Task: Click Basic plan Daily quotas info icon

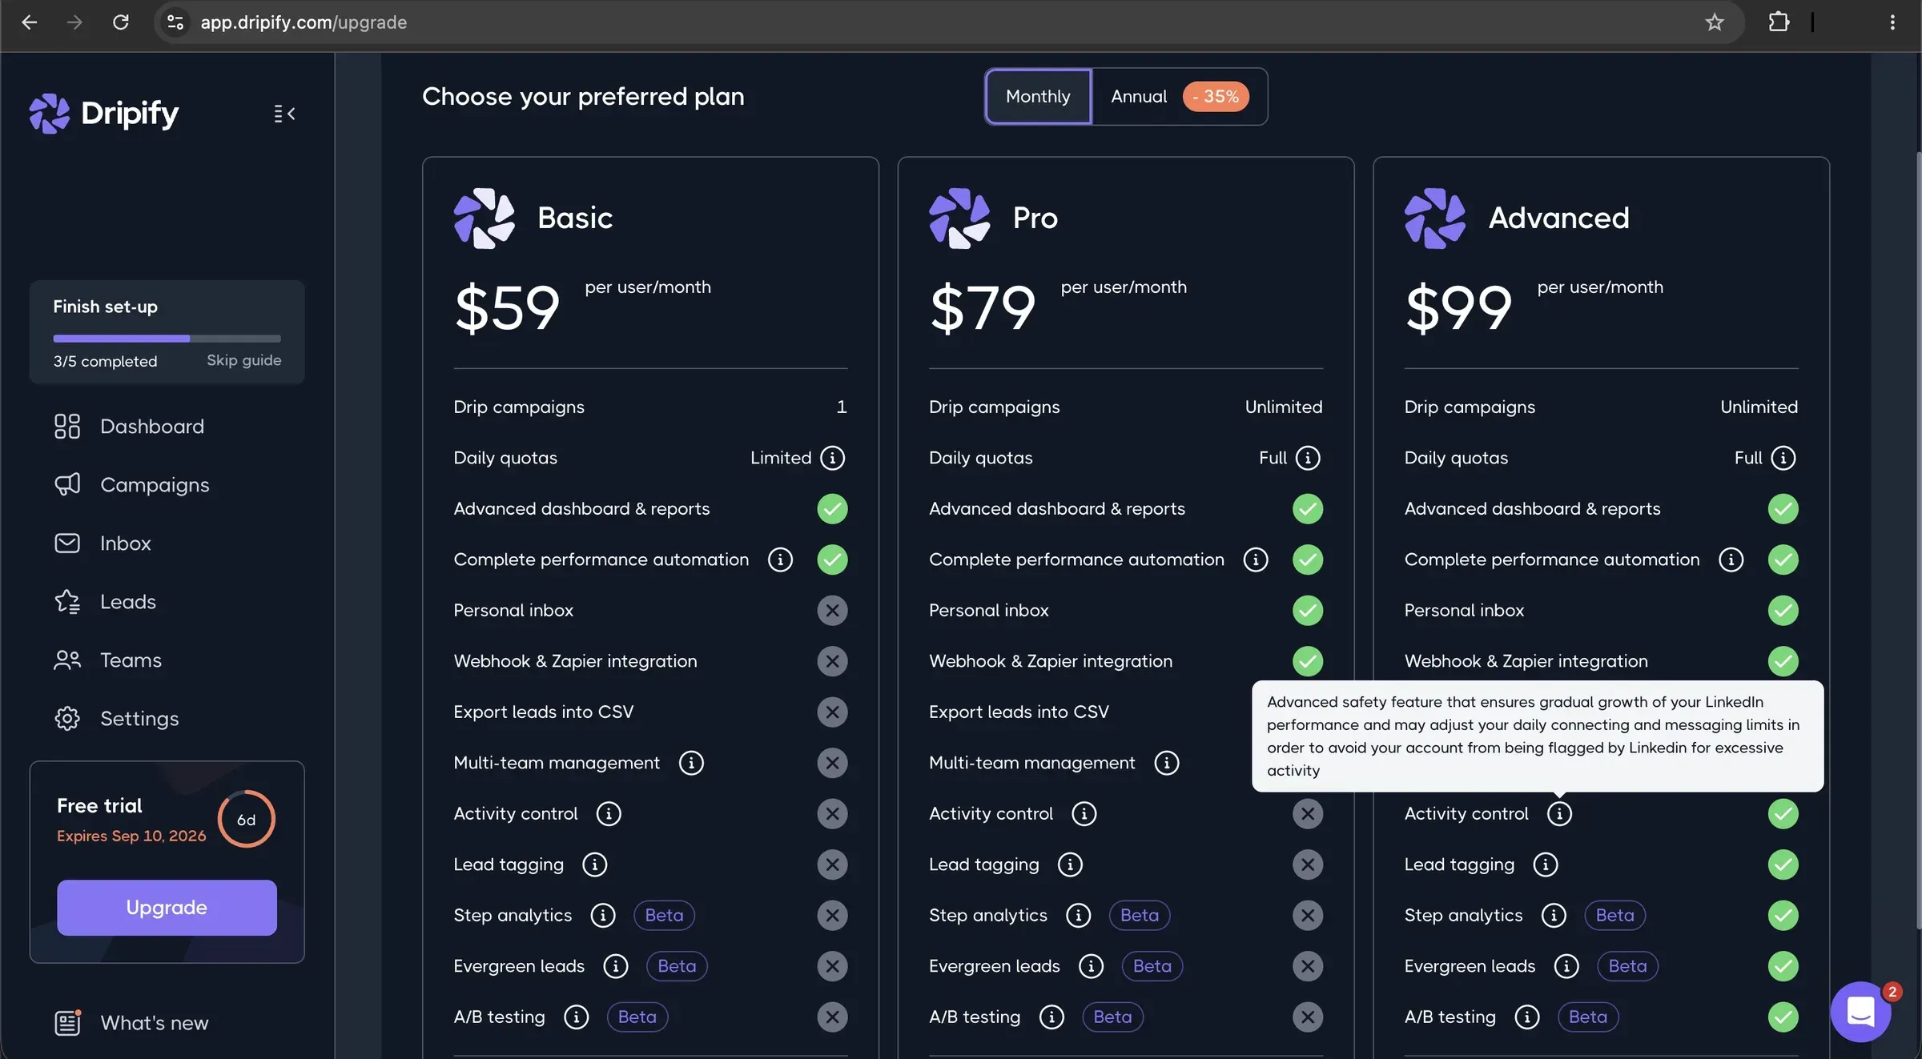Action: click(x=833, y=458)
